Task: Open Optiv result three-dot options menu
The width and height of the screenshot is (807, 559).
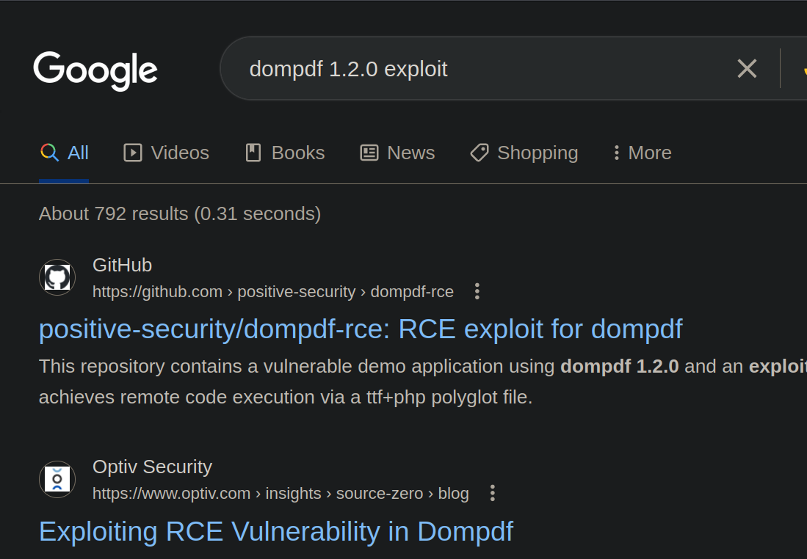Action: [493, 493]
